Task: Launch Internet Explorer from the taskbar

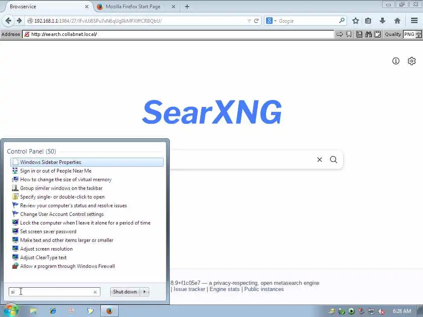Action: tap(52, 311)
